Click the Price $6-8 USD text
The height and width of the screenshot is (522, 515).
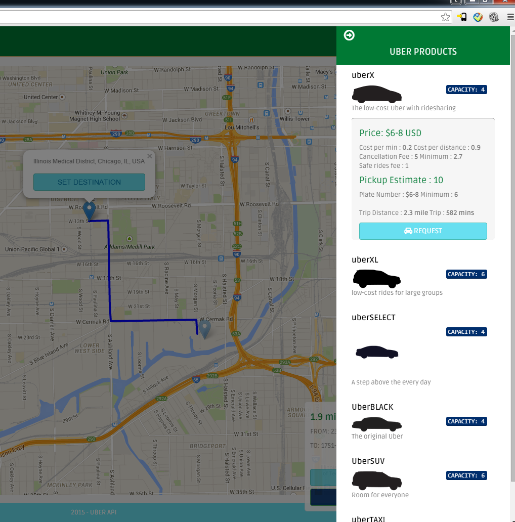click(x=390, y=133)
